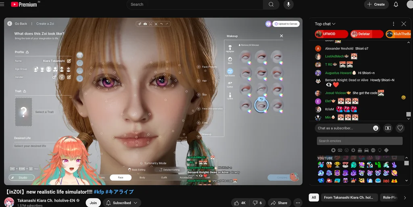Close the Makeup panel

(281, 36)
